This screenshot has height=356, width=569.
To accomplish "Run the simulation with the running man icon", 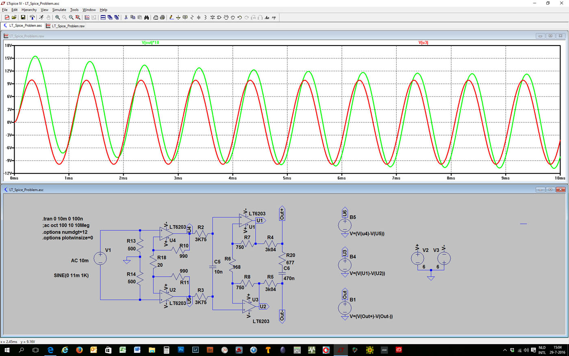I will click(41, 17).
